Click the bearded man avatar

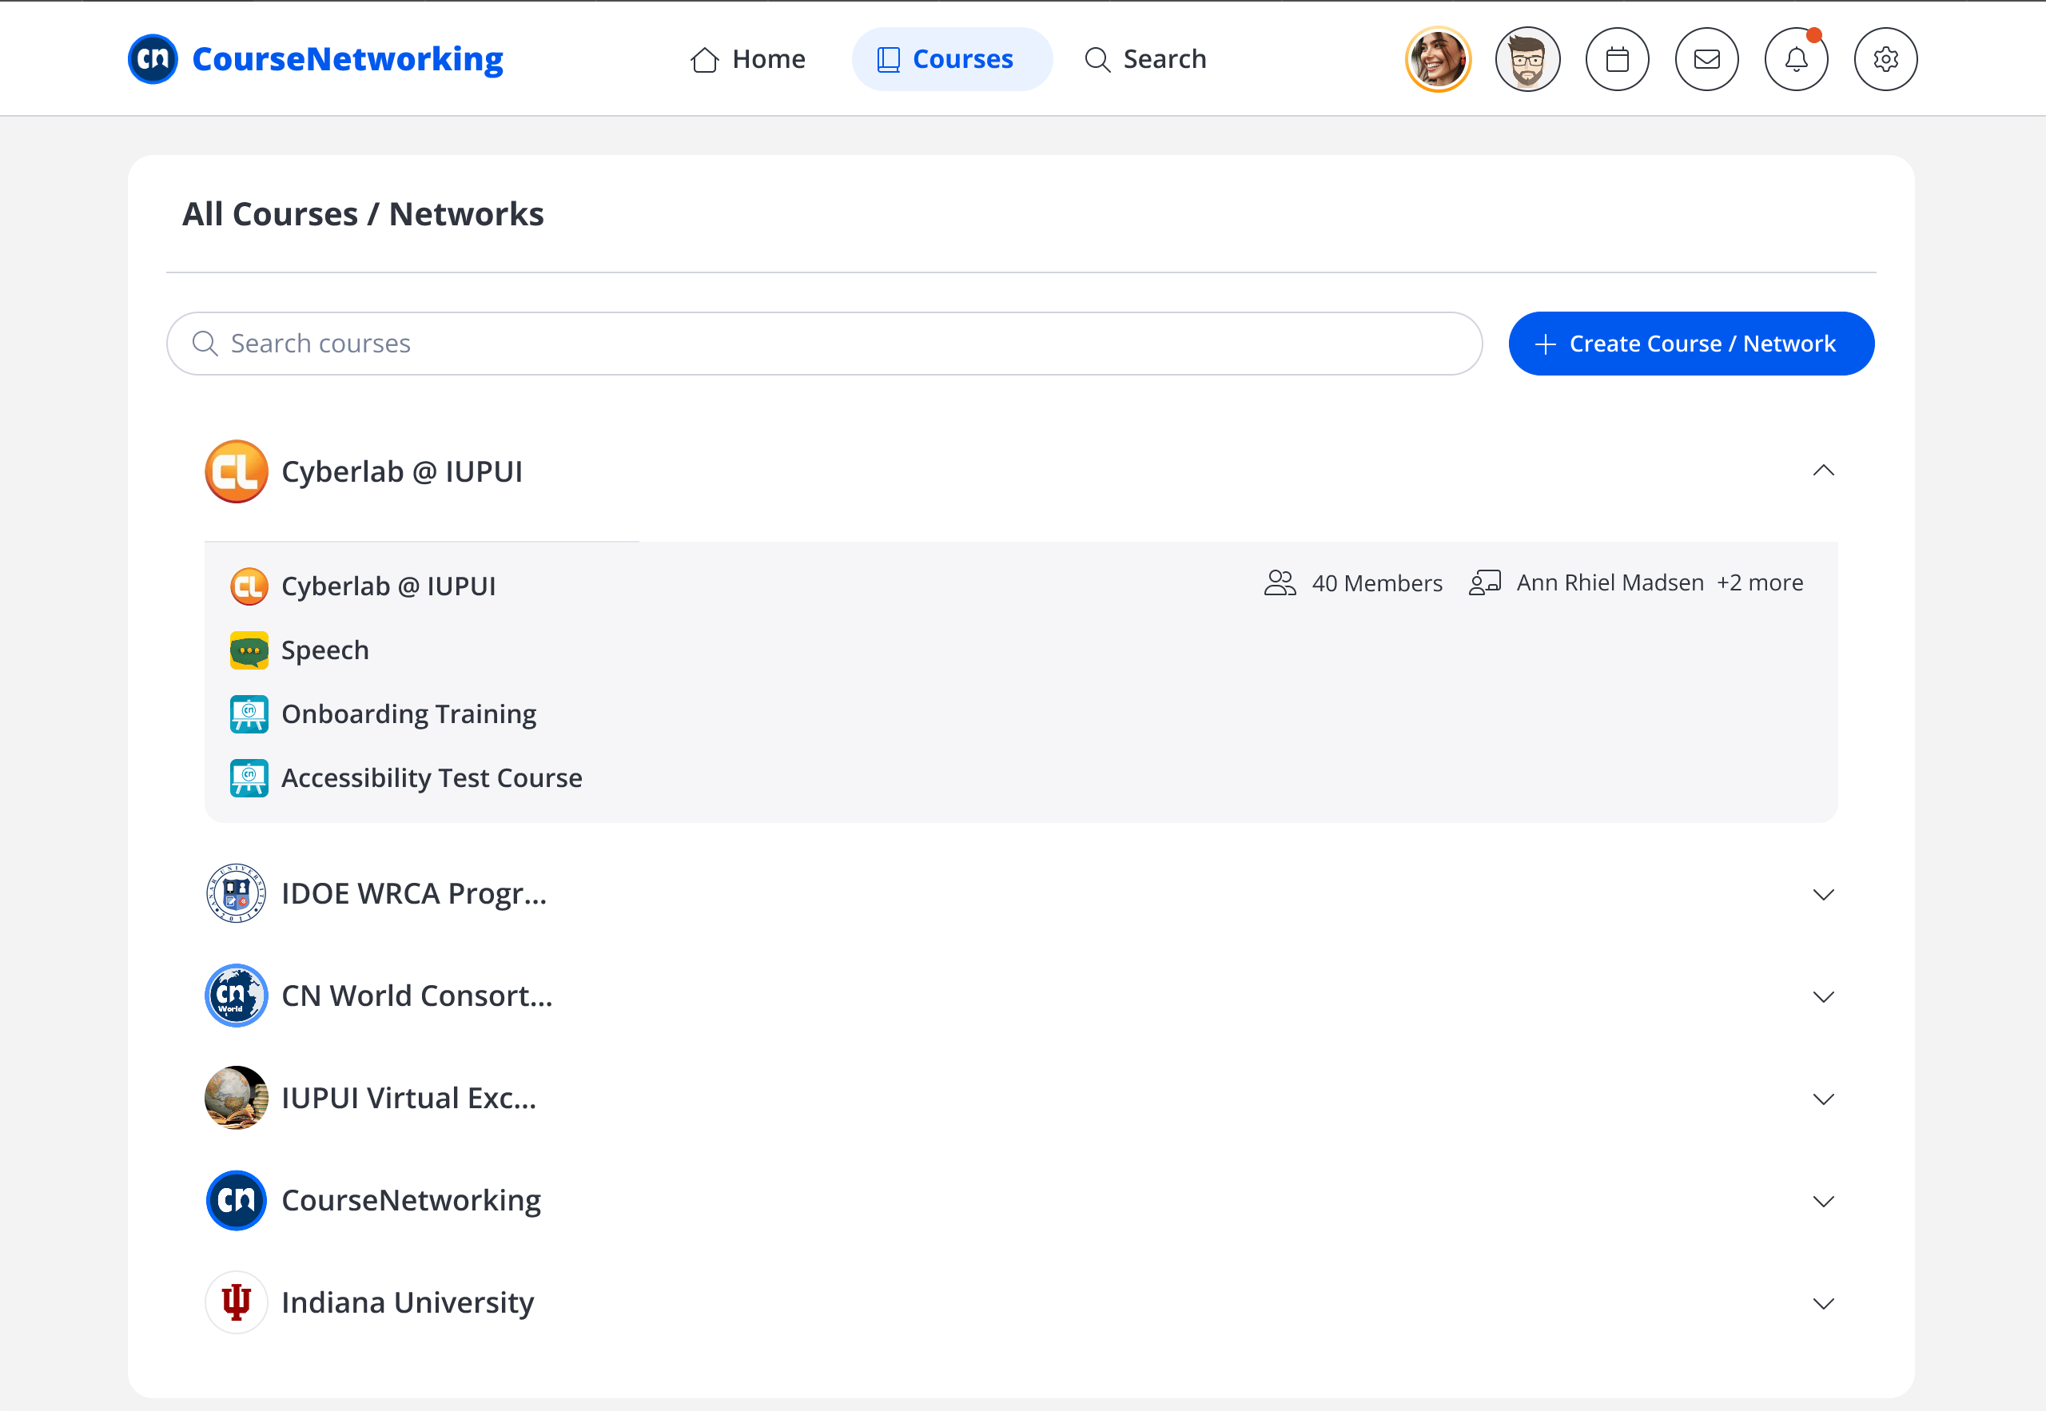pos(1527,59)
